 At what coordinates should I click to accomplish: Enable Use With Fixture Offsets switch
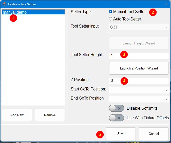pyautogui.click(x=117, y=118)
